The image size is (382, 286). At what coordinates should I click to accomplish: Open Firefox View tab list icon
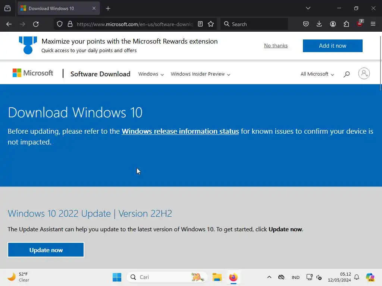point(7,9)
